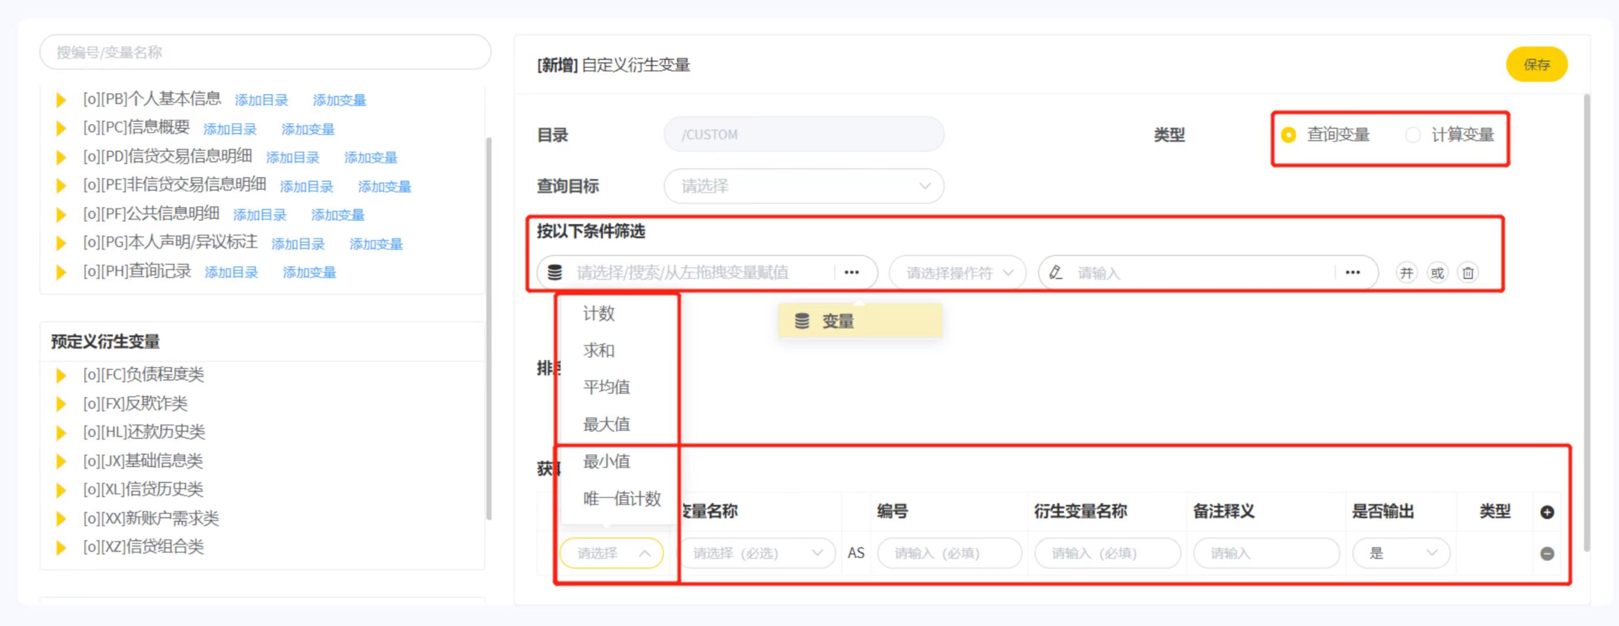Click the 保存 button
The image size is (1619, 626).
tap(1537, 65)
